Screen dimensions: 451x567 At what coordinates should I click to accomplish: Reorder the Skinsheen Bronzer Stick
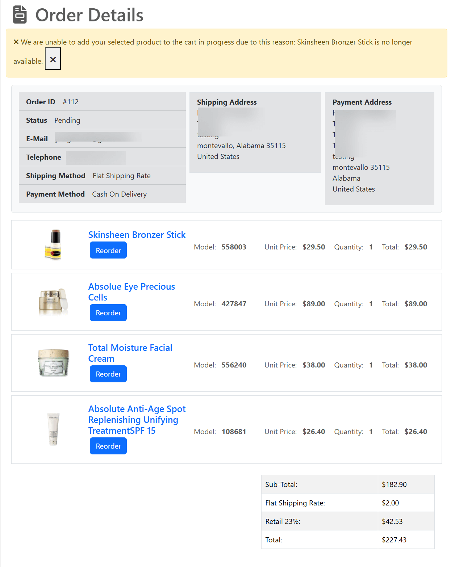click(x=108, y=250)
